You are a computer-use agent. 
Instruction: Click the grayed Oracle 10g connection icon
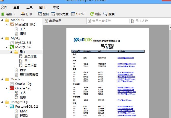(x=12, y=84)
